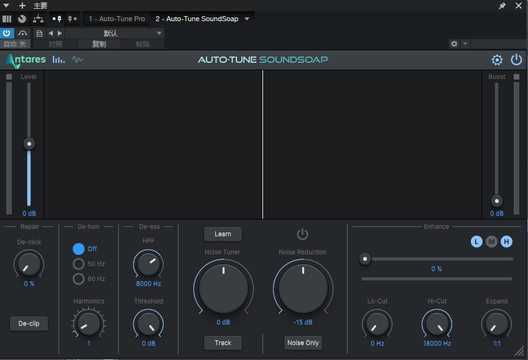The height and width of the screenshot is (360, 528).
Task: Click the Learn button
Action: tap(223, 234)
